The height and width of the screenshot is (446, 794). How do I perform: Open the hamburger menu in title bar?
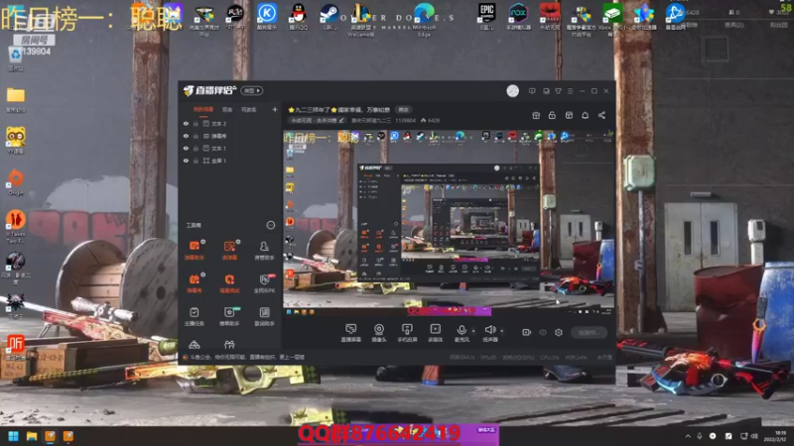coord(570,91)
